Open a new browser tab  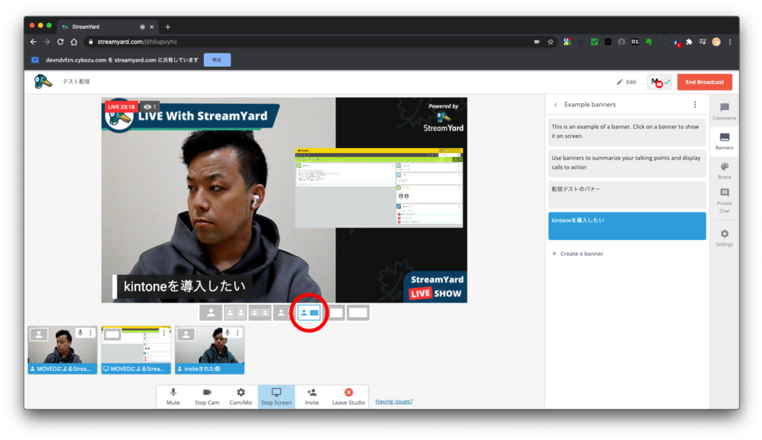pyautogui.click(x=167, y=27)
